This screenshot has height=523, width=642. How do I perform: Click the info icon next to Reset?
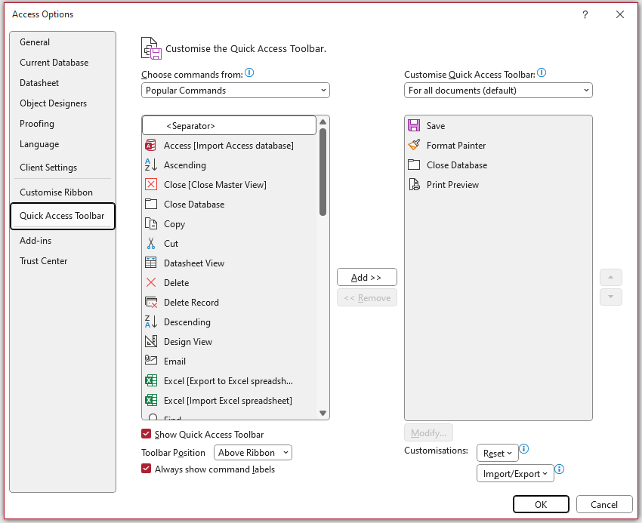pyautogui.click(x=523, y=449)
